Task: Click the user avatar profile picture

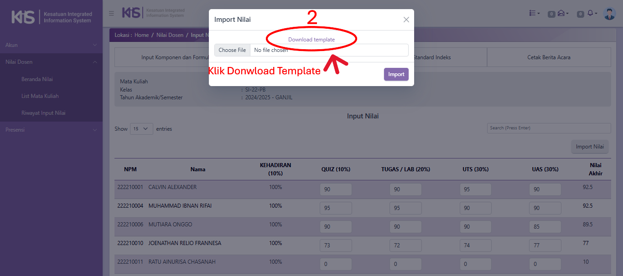Action: coord(609,14)
